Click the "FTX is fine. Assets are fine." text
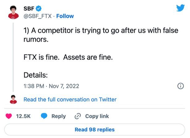The width and height of the screenshot is (190, 138). [68, 57]
